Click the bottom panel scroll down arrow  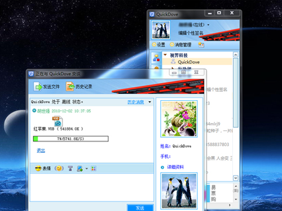(x=236, y=199)
